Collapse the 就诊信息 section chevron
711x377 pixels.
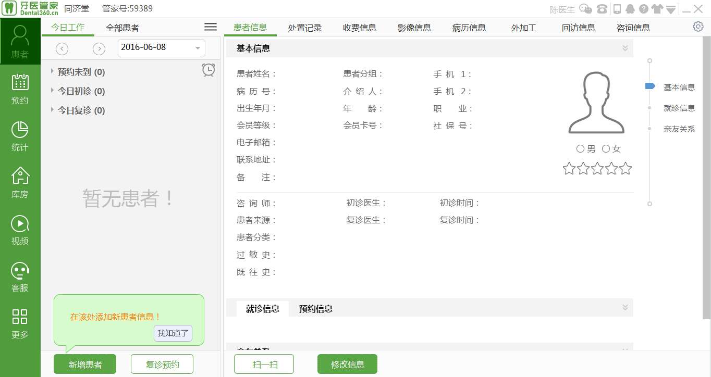[625, 308]
